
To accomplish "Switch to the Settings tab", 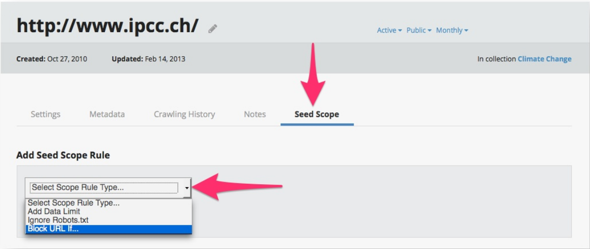I will [46, 114].
